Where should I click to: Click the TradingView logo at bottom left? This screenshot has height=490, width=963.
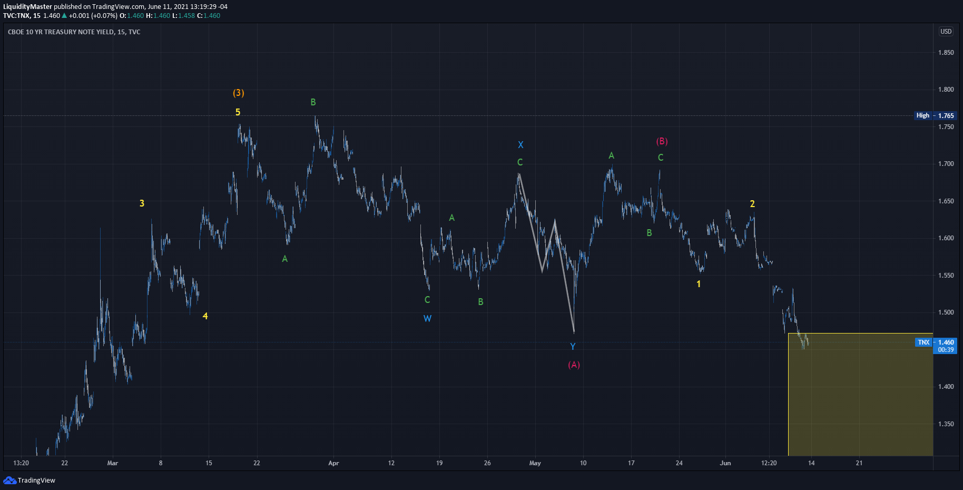click(x=30, y=480)
